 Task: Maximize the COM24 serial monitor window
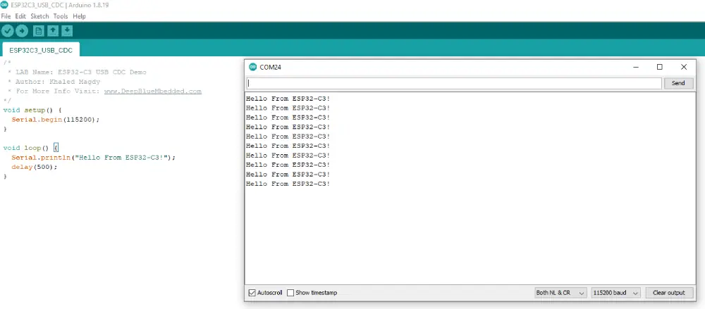660,67
